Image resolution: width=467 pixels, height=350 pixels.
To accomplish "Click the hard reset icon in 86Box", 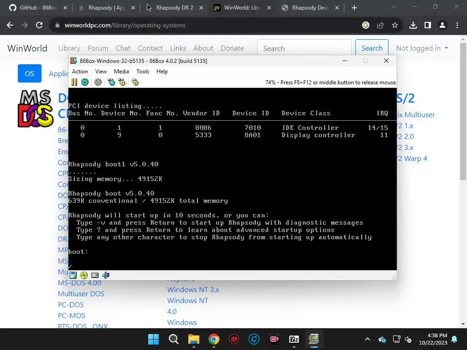I will 85,82.
